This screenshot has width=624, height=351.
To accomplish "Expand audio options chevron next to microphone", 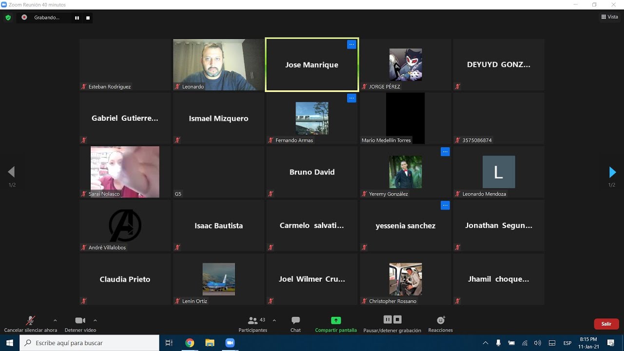I will [x=55, y=321].
